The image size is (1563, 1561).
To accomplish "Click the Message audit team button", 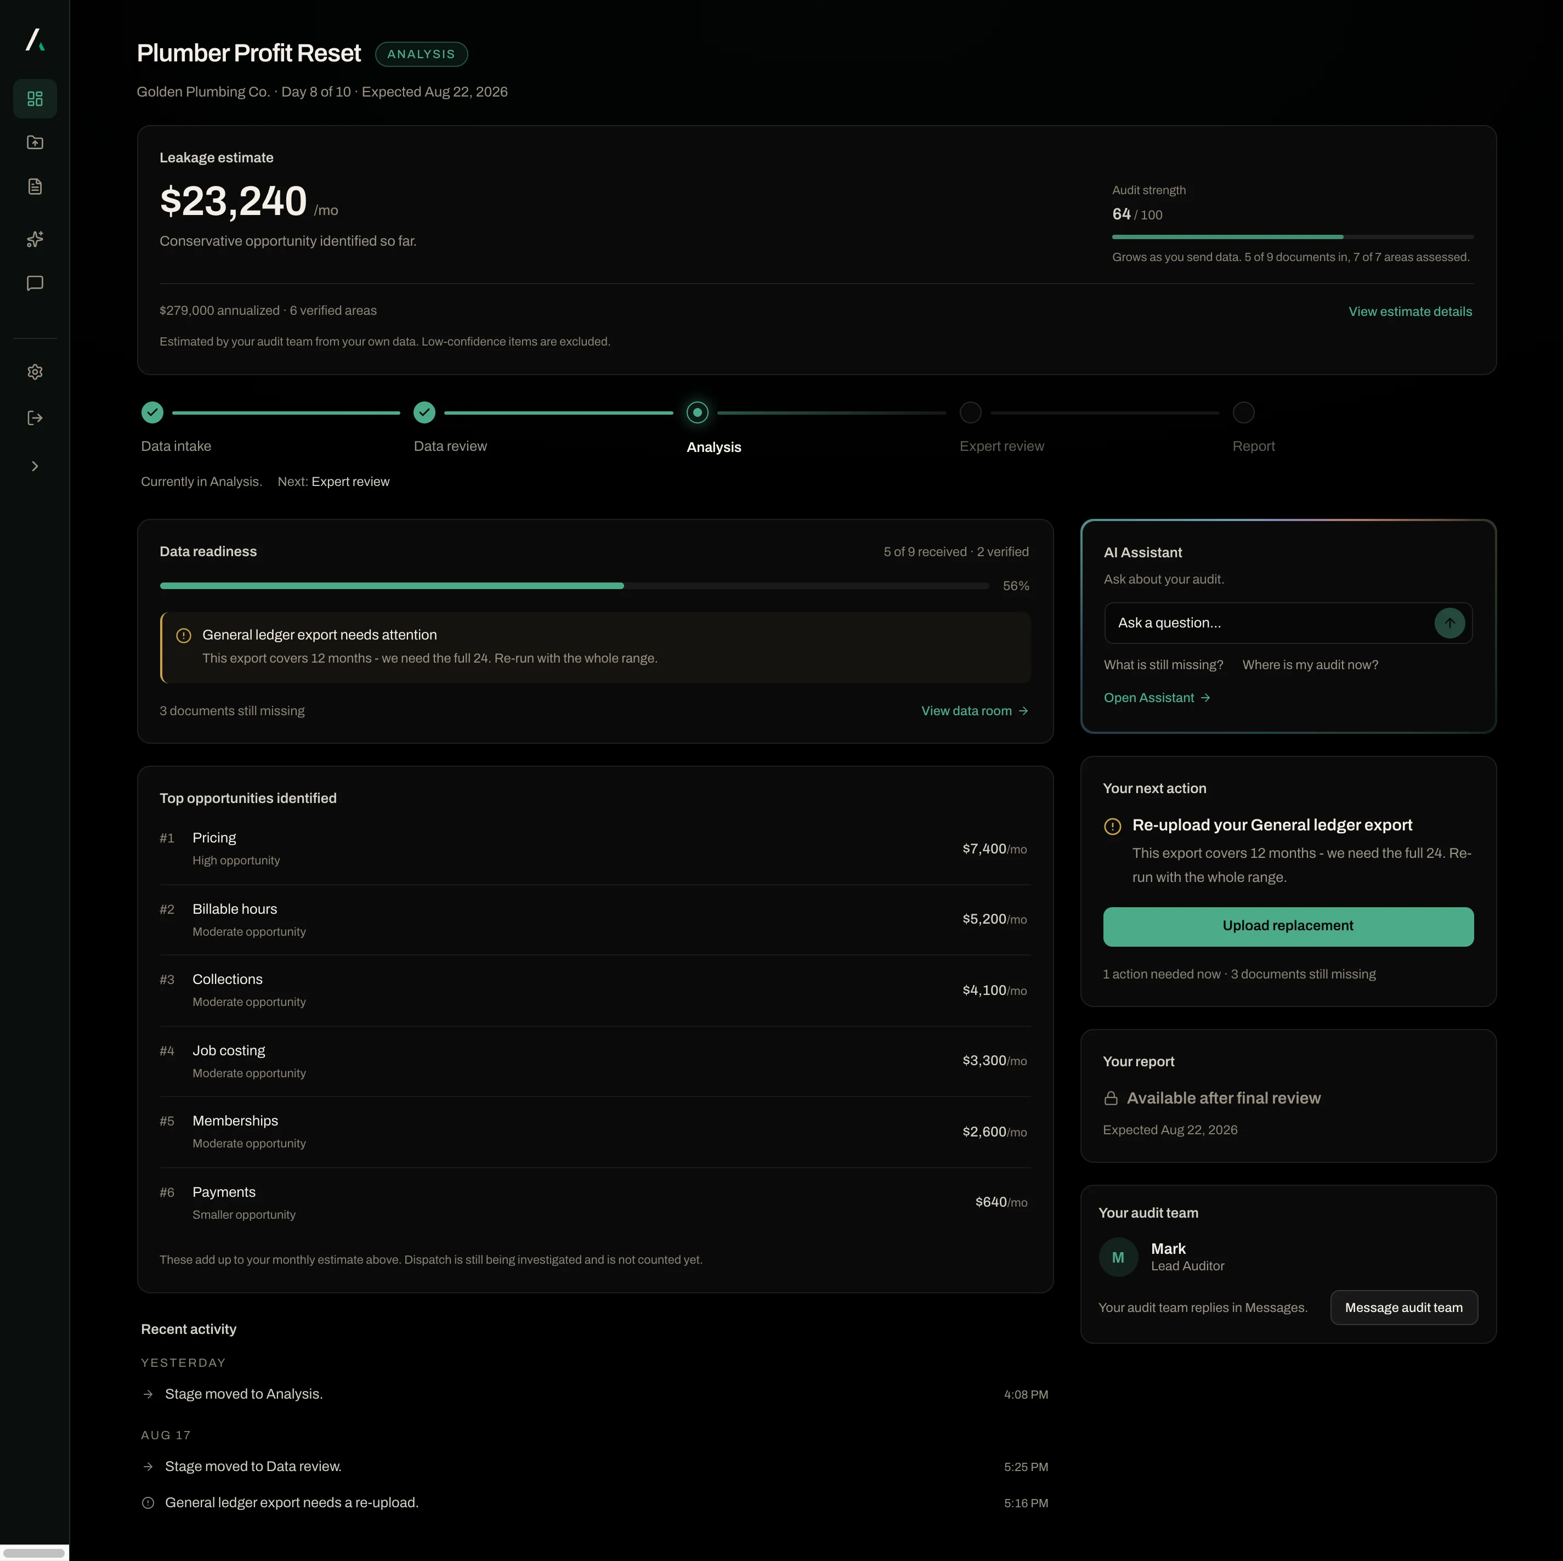I will [1403, 1308].
